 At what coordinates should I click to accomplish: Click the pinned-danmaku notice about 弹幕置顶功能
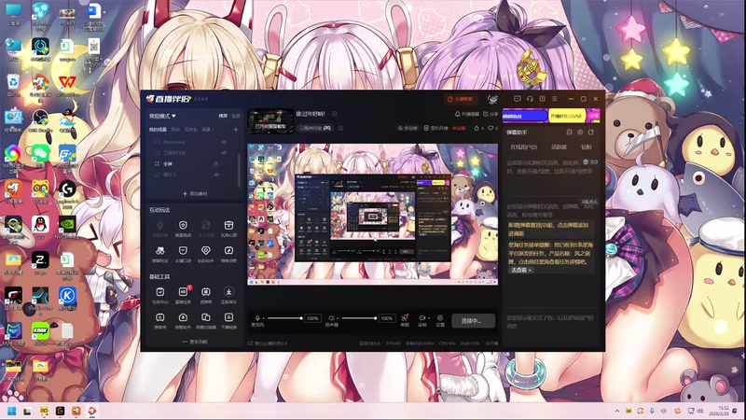pos(548,229)
